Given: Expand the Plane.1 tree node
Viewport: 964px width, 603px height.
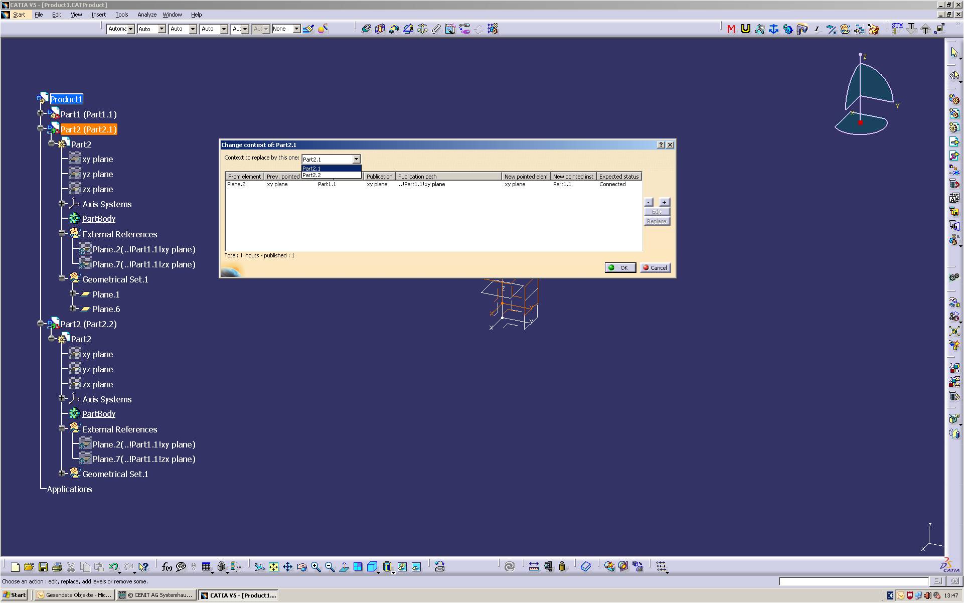Looking at the screenshot, I should (x=73, y=293).
